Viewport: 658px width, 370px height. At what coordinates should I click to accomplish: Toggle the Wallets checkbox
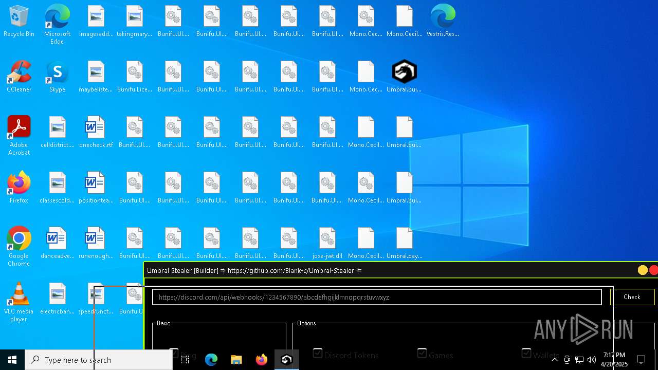[x=526, y=353]
